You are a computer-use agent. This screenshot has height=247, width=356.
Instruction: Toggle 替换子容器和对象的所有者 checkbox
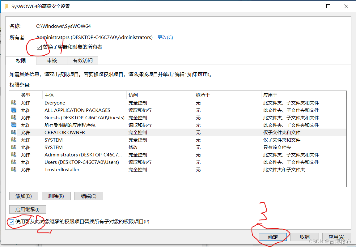click(x=39, y=47)
